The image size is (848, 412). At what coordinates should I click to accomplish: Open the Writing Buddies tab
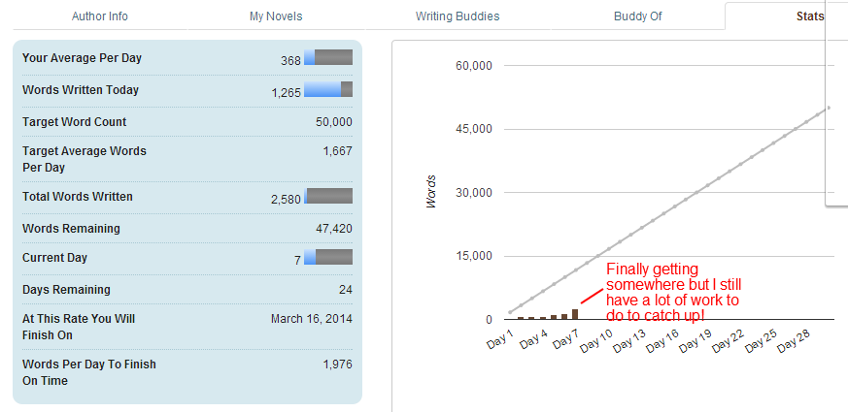click(x=458, y=16)
